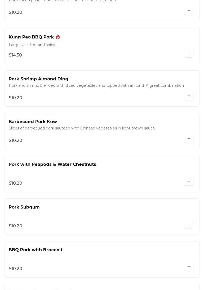The image size is (204, 290).
Task: Add BBQ Pork with Broccoli to cart
Action: pos(189,267)
